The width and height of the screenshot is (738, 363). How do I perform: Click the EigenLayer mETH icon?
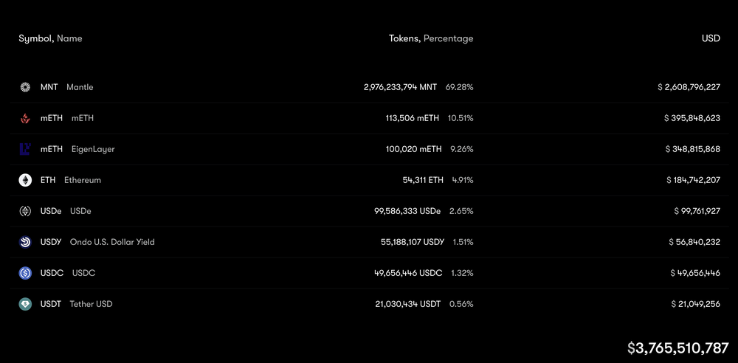pyautogui.click(x=25, y=149)
